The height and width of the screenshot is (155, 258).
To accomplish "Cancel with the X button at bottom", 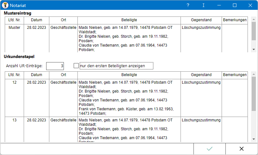I will click(241, 149).
